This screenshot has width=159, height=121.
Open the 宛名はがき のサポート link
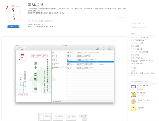[145, 27]
